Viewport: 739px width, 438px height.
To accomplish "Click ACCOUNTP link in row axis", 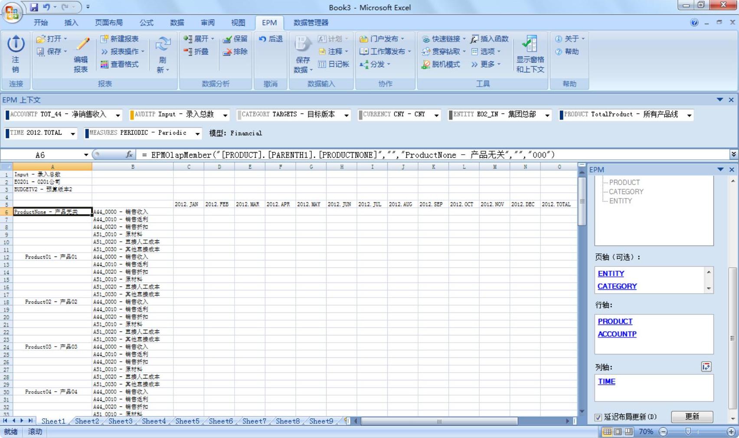I will coord(617,334).
